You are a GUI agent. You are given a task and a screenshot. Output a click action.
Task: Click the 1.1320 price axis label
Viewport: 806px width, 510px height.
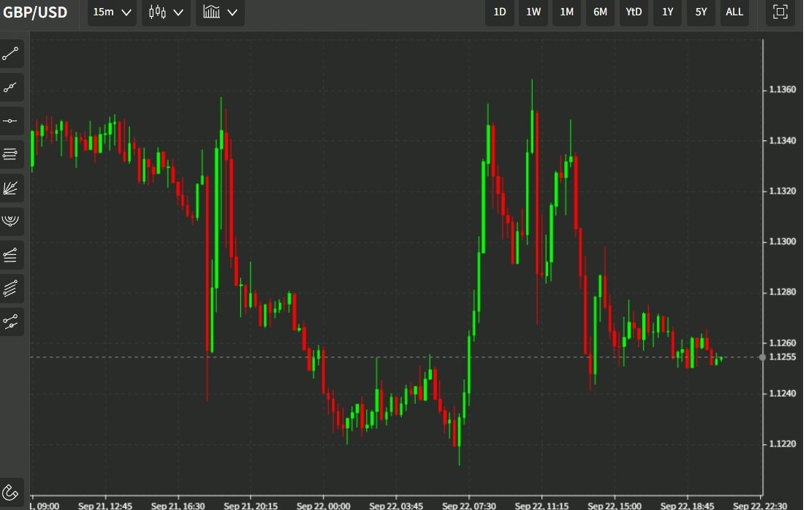782,191
